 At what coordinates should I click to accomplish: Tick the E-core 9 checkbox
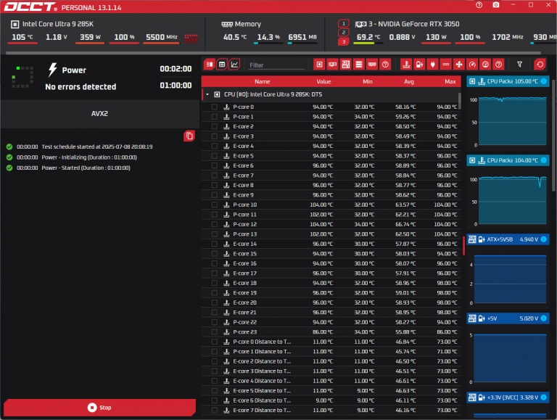coord(215,195)
